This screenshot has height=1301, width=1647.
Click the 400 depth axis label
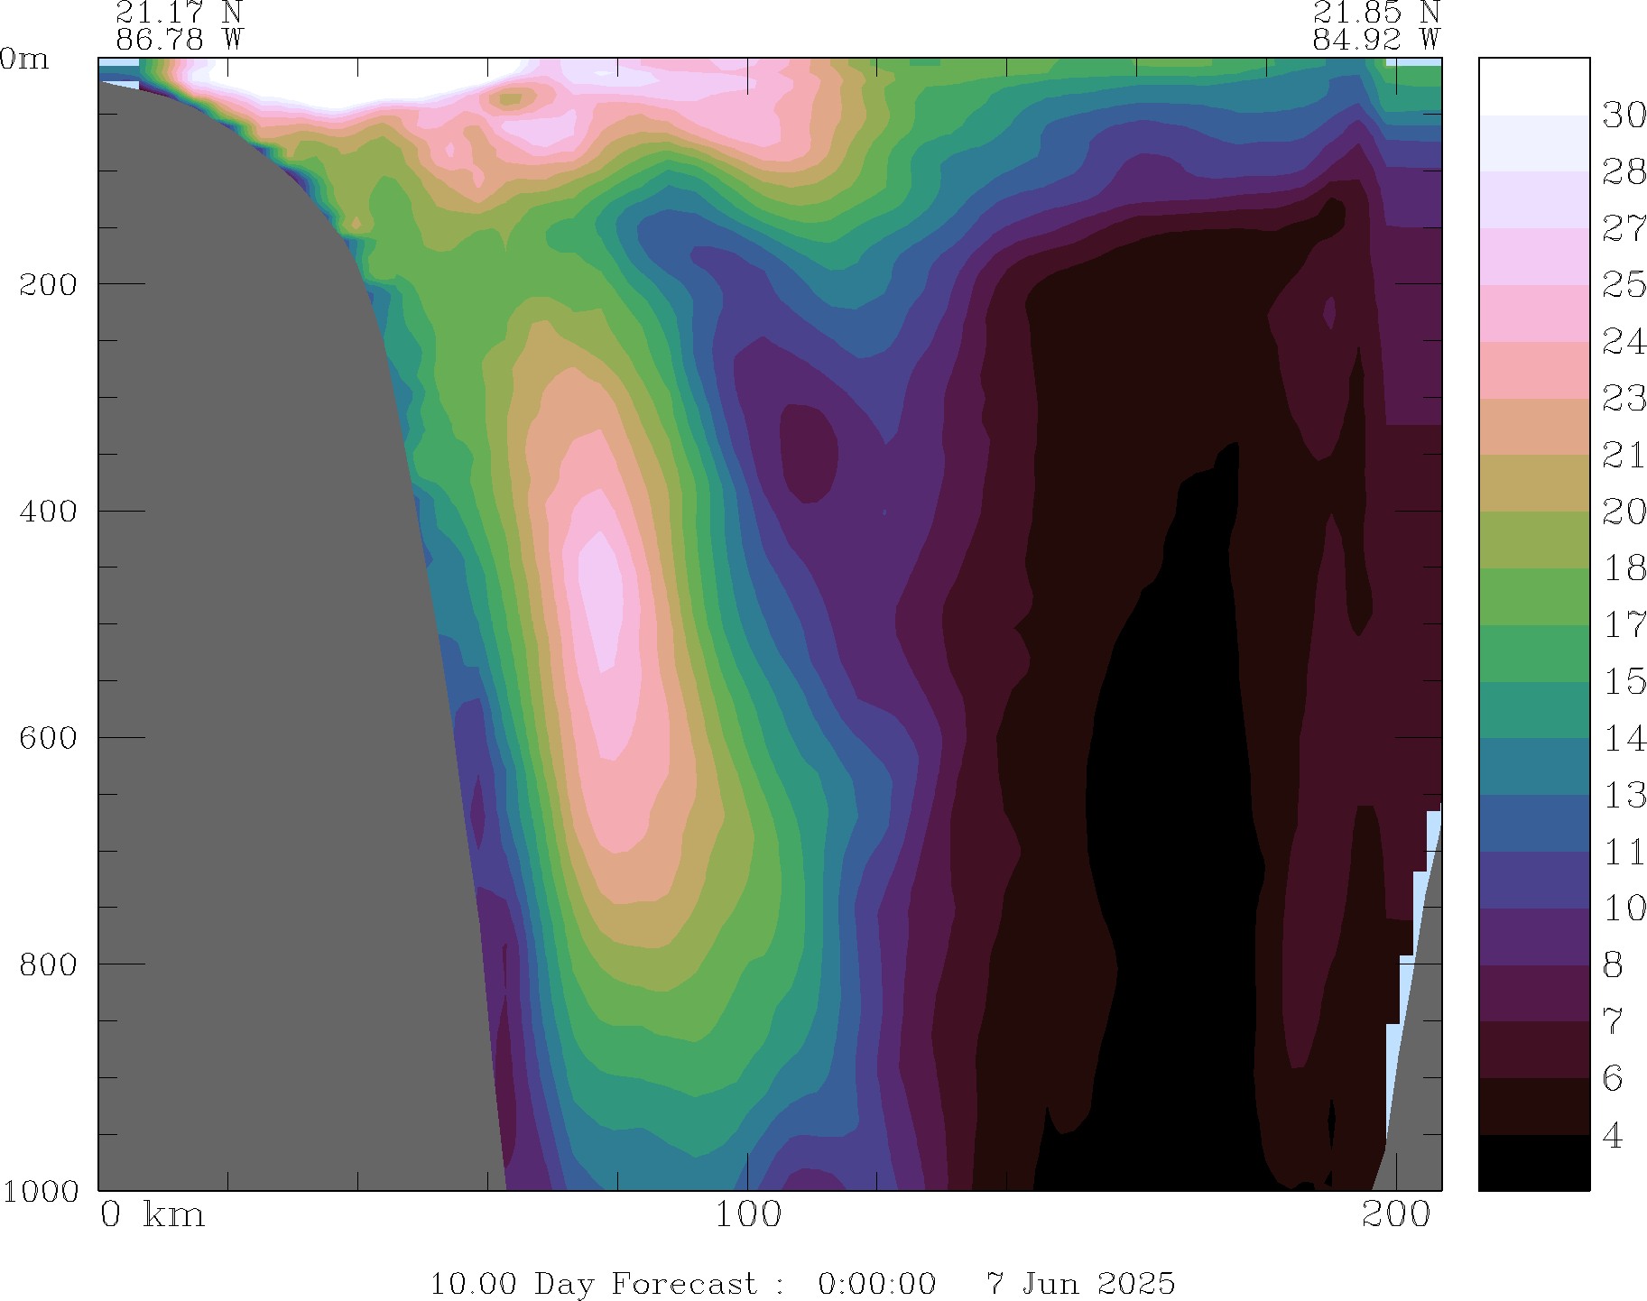point(49,511)
